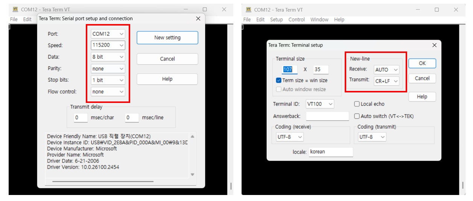This screenshot has height=201, width=473.
Task: Open the Setup menu in right window
Action: (x=276, y=20)
